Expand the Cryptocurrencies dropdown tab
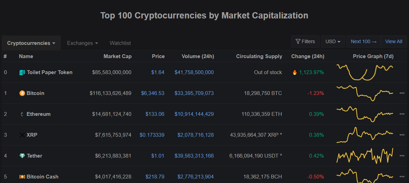This screenshot has height=183, width=409. point(31,43)
